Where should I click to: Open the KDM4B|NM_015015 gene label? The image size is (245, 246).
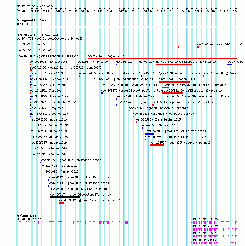(29, 219)
